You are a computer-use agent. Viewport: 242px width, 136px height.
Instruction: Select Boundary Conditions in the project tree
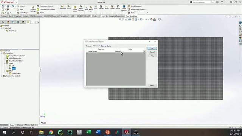[16, 61]
